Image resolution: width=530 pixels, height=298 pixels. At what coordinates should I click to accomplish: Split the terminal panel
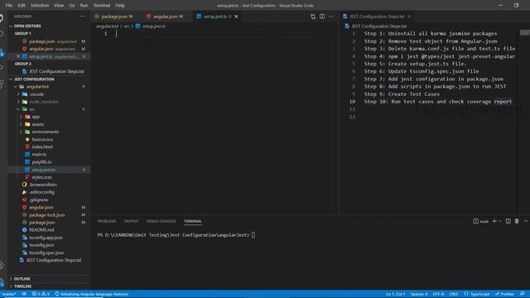(508, 221)
